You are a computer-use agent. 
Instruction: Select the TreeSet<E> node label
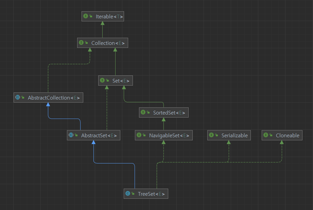[151, 194]
